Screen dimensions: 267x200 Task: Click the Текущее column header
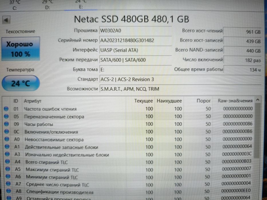[x=144, y=101]
